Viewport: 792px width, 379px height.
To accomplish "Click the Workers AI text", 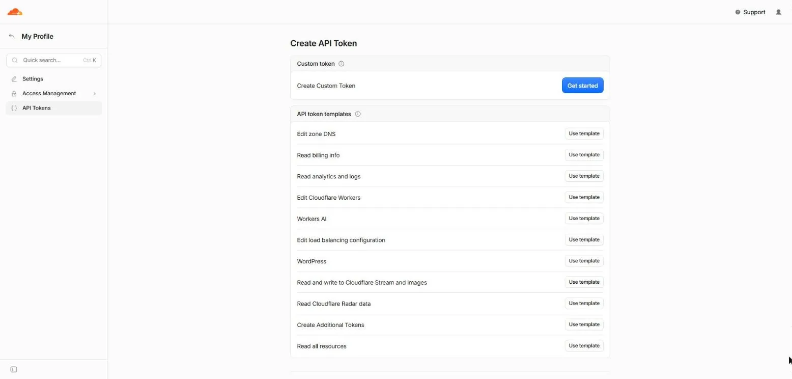I will pos(312,219).
